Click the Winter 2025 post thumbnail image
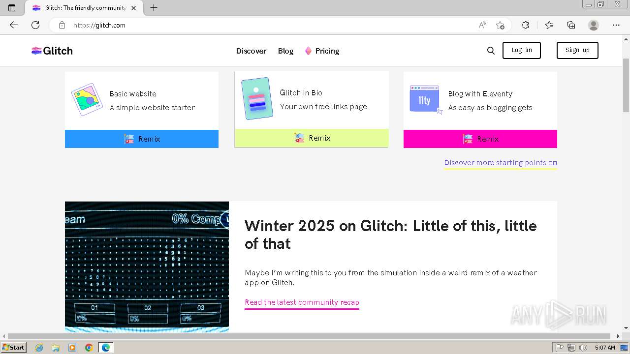Viewport: 630px width, 354px height. [147, 266]
